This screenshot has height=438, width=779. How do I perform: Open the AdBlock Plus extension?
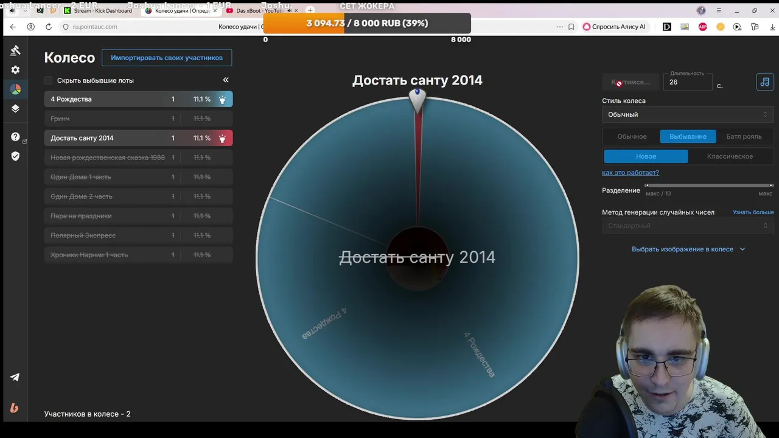(x=703, y=27)
